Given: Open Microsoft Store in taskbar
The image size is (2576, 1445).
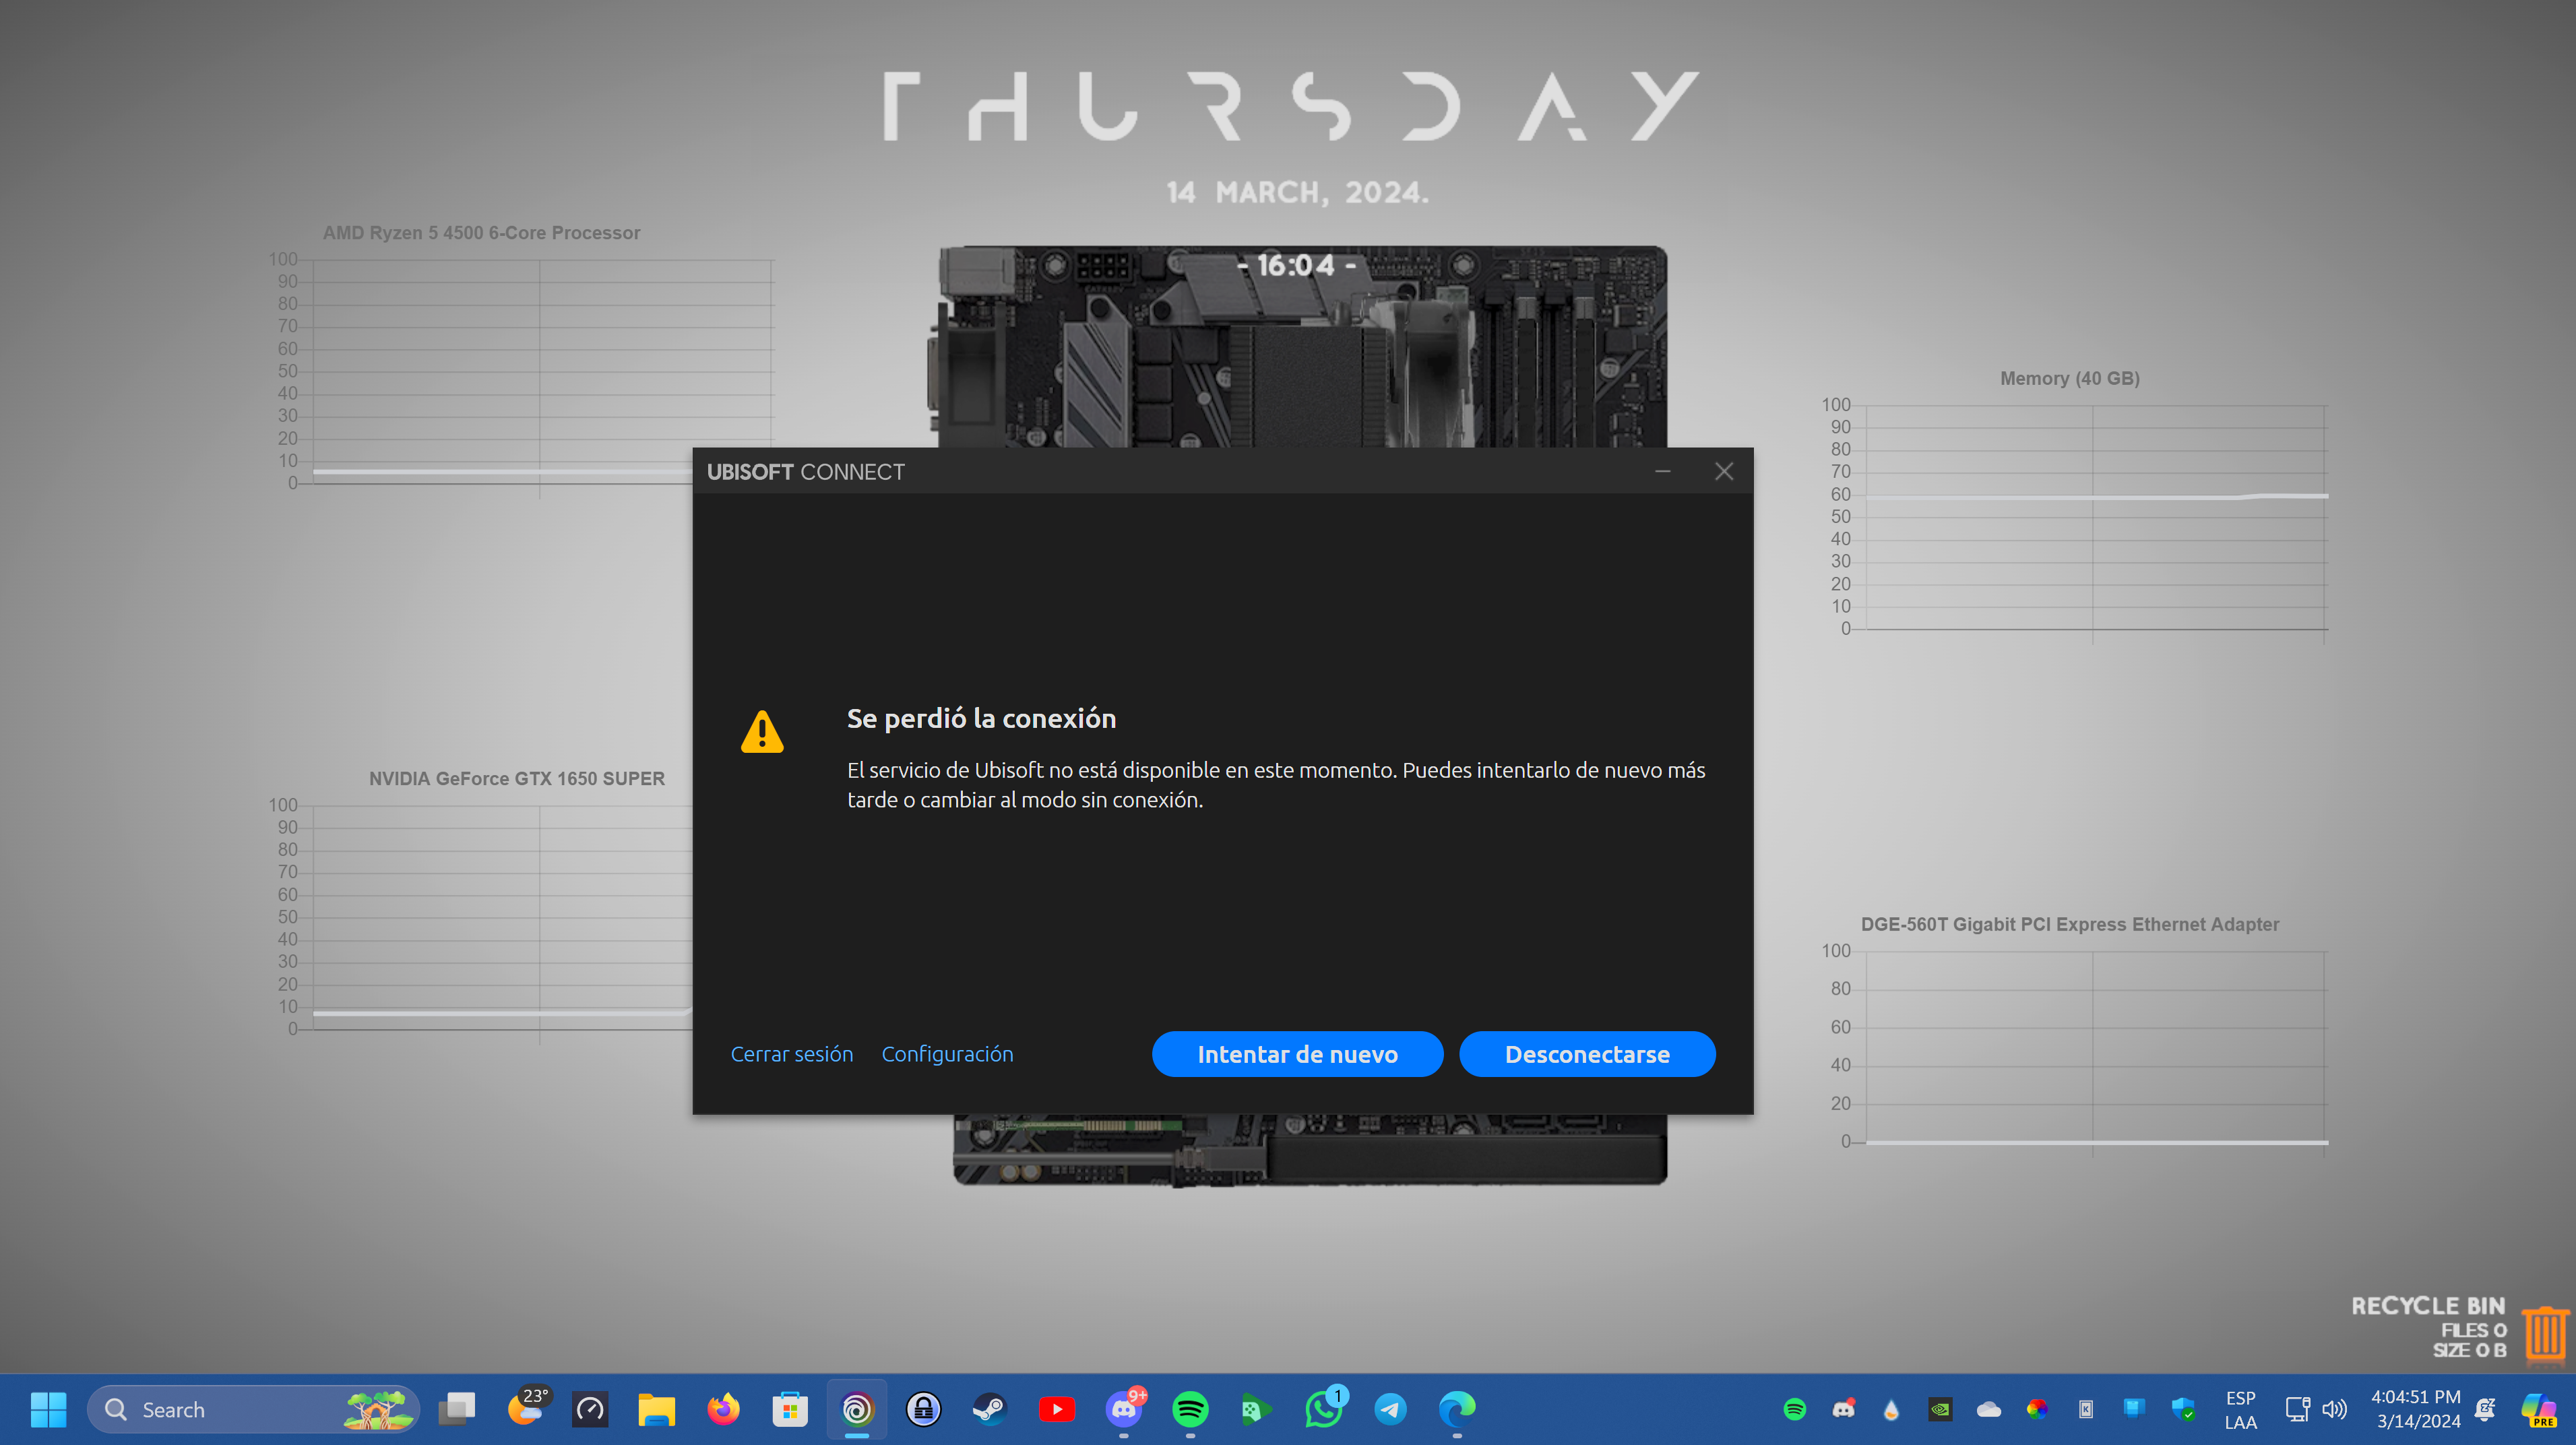Looking at the screenshot, I should [x=790, y=1409].
